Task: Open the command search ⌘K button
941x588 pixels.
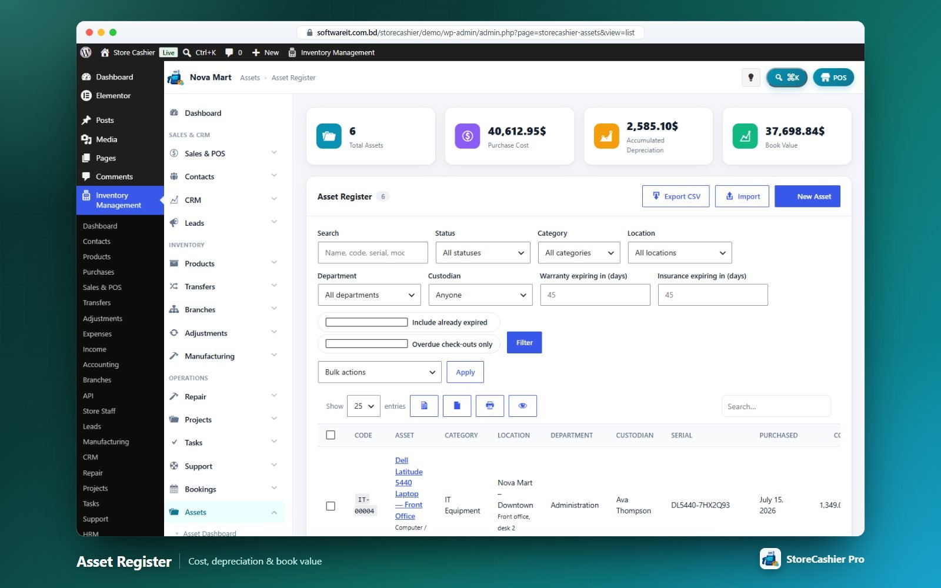Action: point(787,78)
